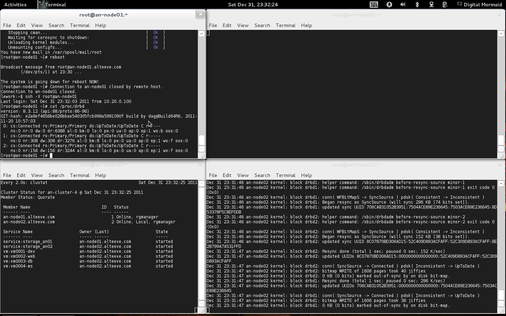The image size is (506, 316).
Task: Open Search menu in top-left terminal
Action: 56,25
